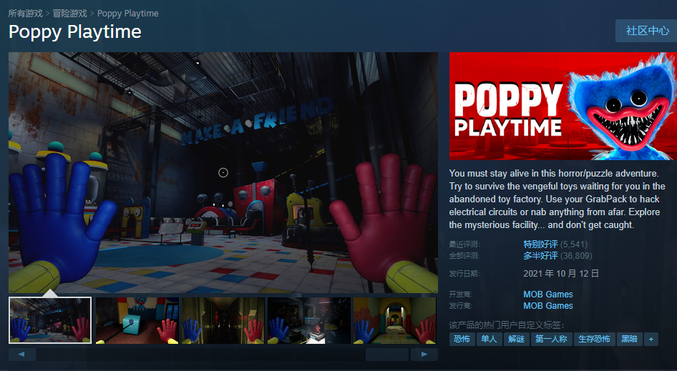Select the first highlighted screenshot thumbnail
Viewport: 677px width, 371px height.
pyautogui.click(x=50, y=320)
